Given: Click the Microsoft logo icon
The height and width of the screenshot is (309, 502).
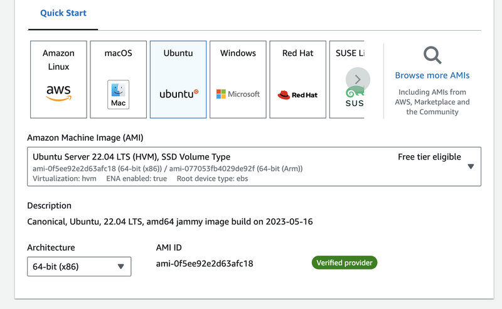Looking at the screenshot, I should coord(238,94).
